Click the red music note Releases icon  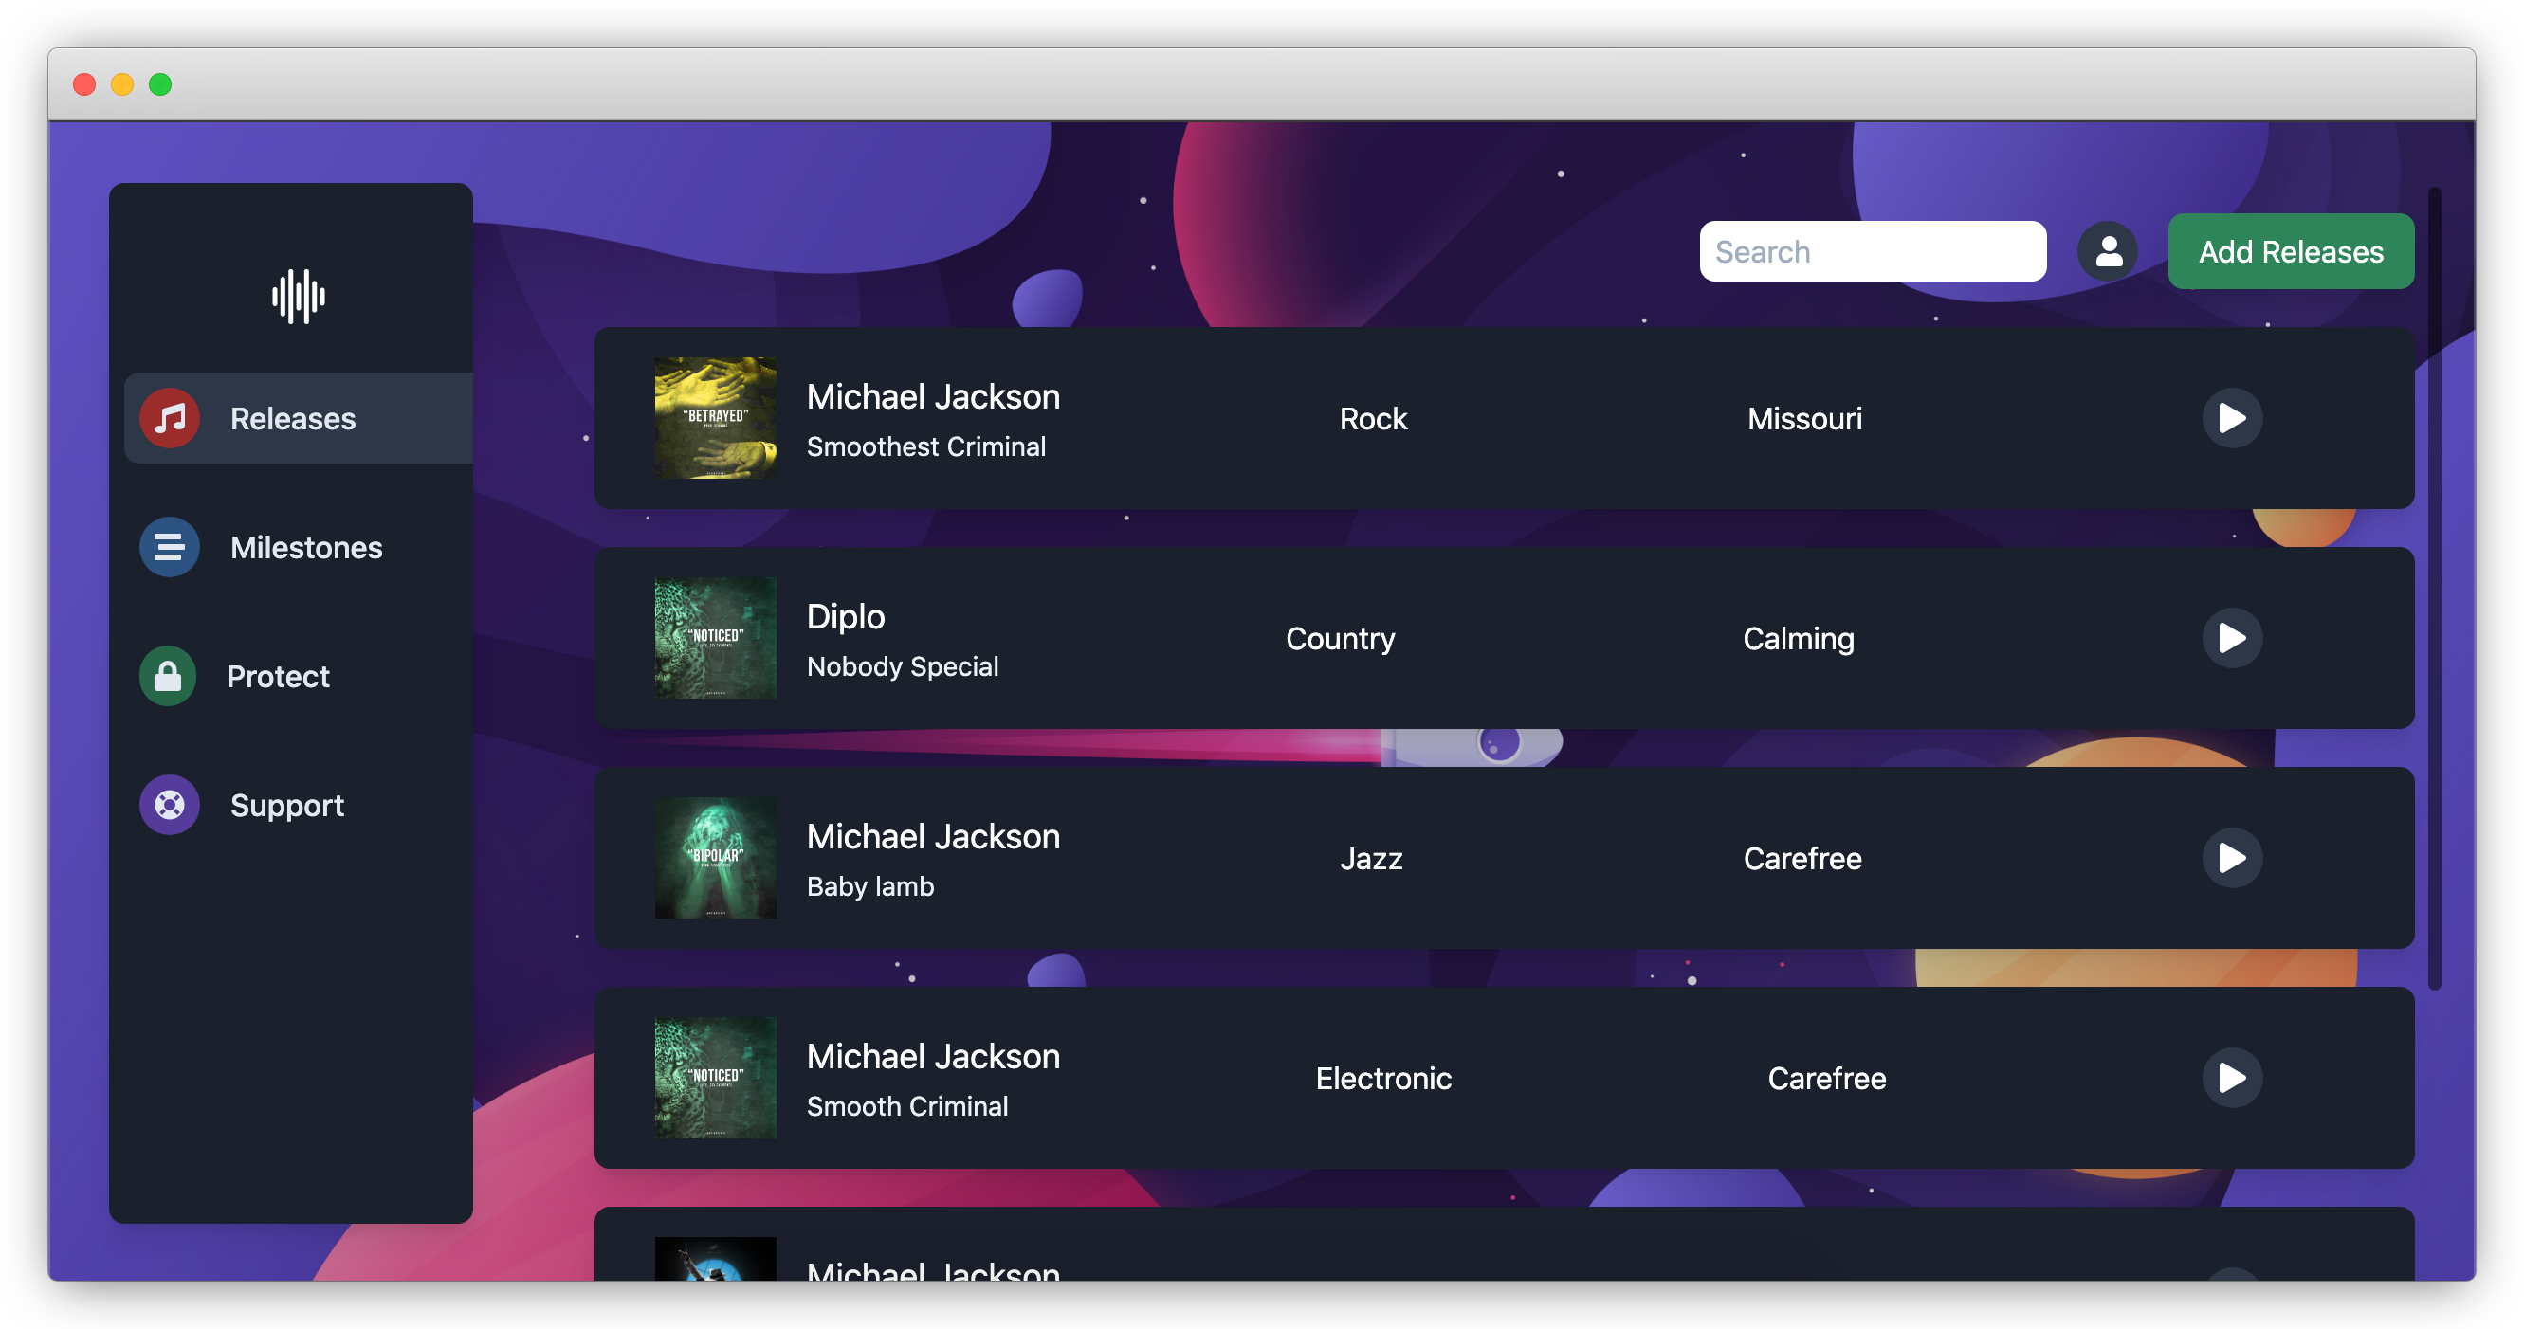pos(170,418)
